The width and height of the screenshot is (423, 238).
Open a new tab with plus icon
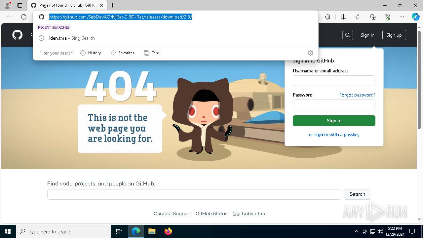click(x=113, y=5)
